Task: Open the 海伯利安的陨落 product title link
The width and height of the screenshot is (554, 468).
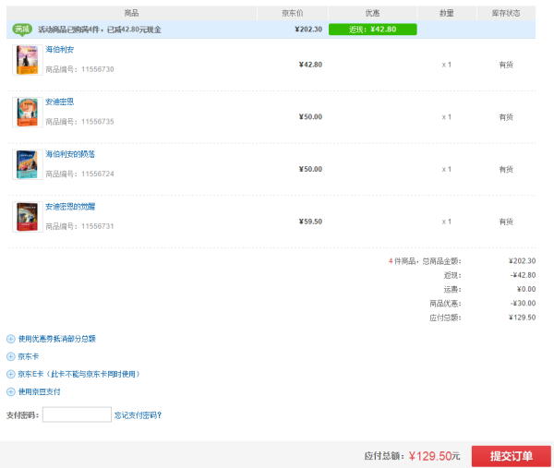Action: [70, 154]
